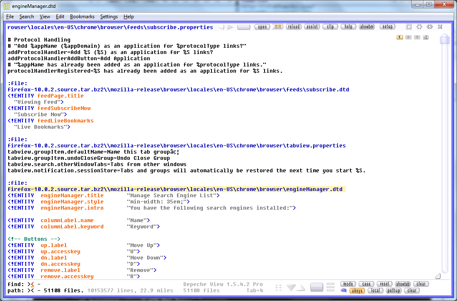This screenshot has height=301, width=457.
Task: Click the speech bubble icon next to ukeys
Action: pyautogui.click(x=343, y=291)
